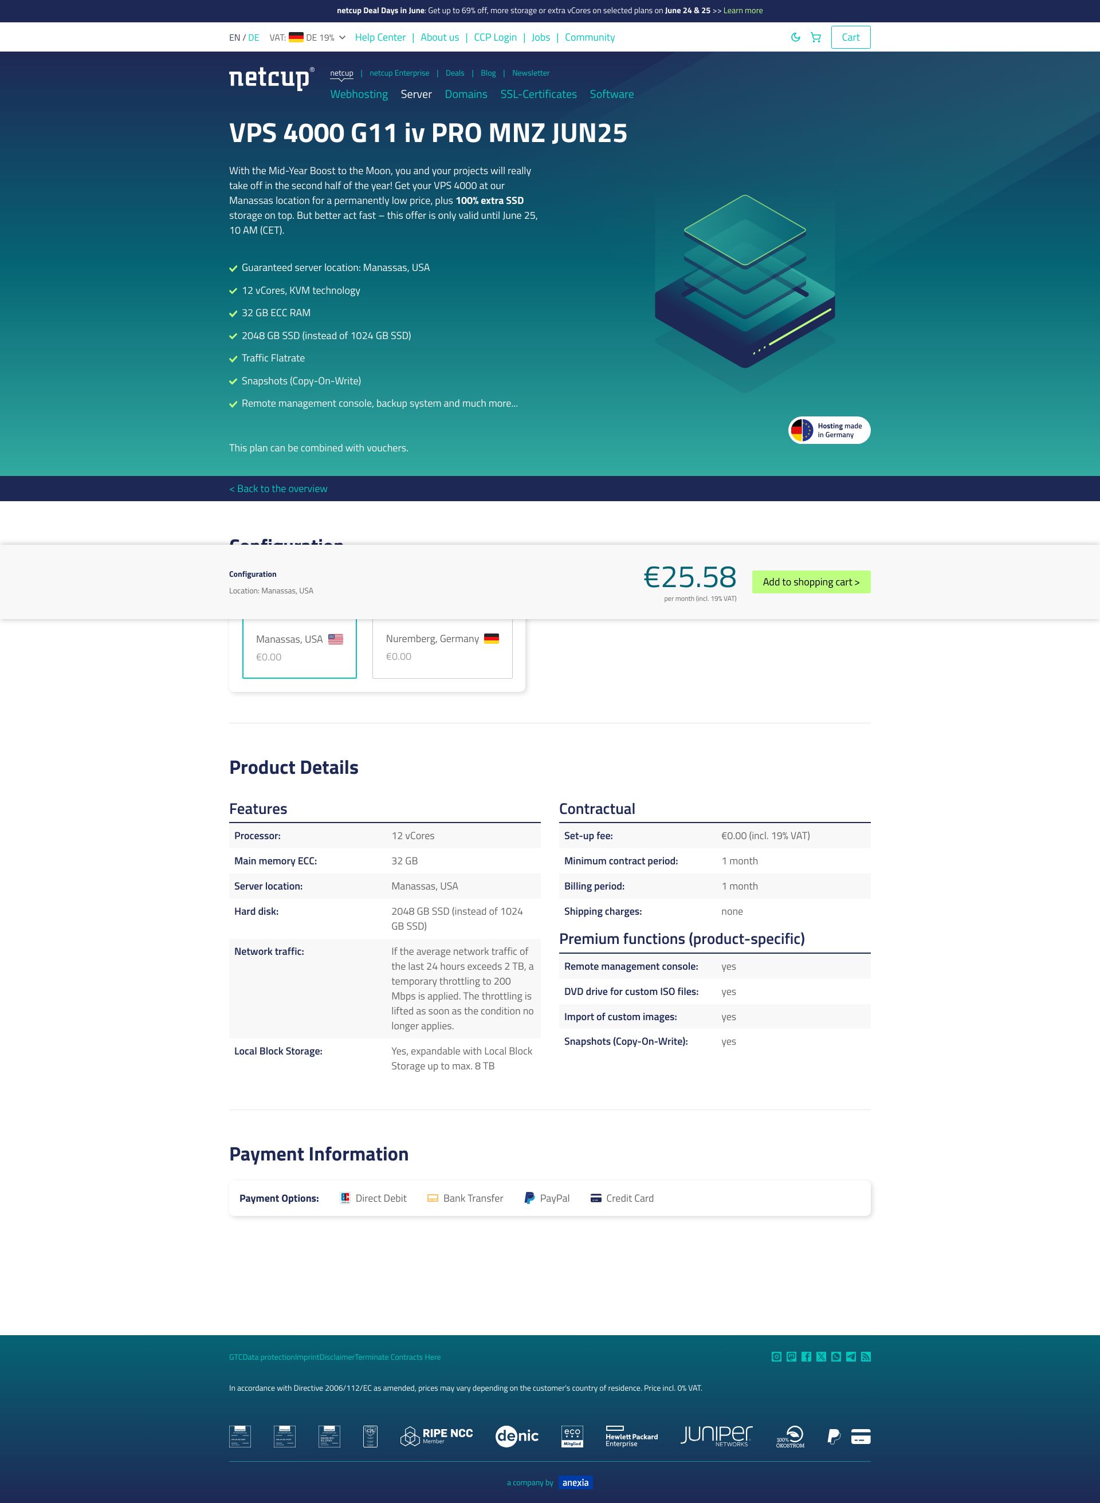Open the Jobs link
The width and height of the screenshot is (1100, 1503).
point(541,37)
